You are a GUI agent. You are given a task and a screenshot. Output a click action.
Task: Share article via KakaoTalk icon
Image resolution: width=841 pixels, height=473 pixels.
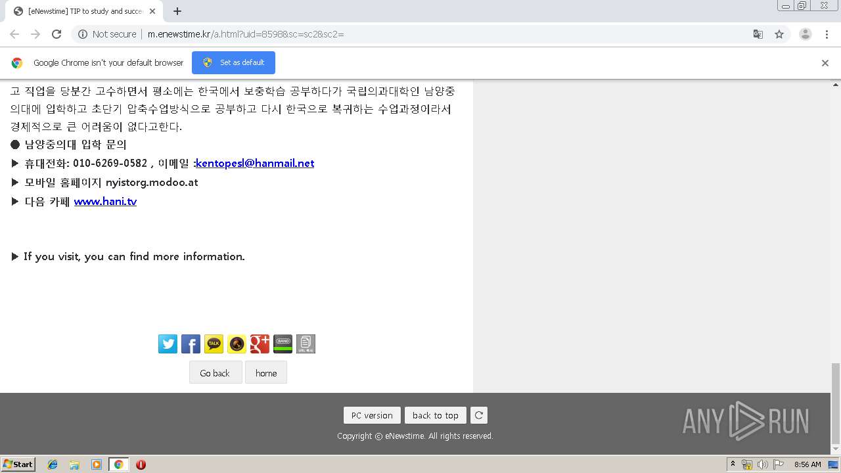coord(214,344)
